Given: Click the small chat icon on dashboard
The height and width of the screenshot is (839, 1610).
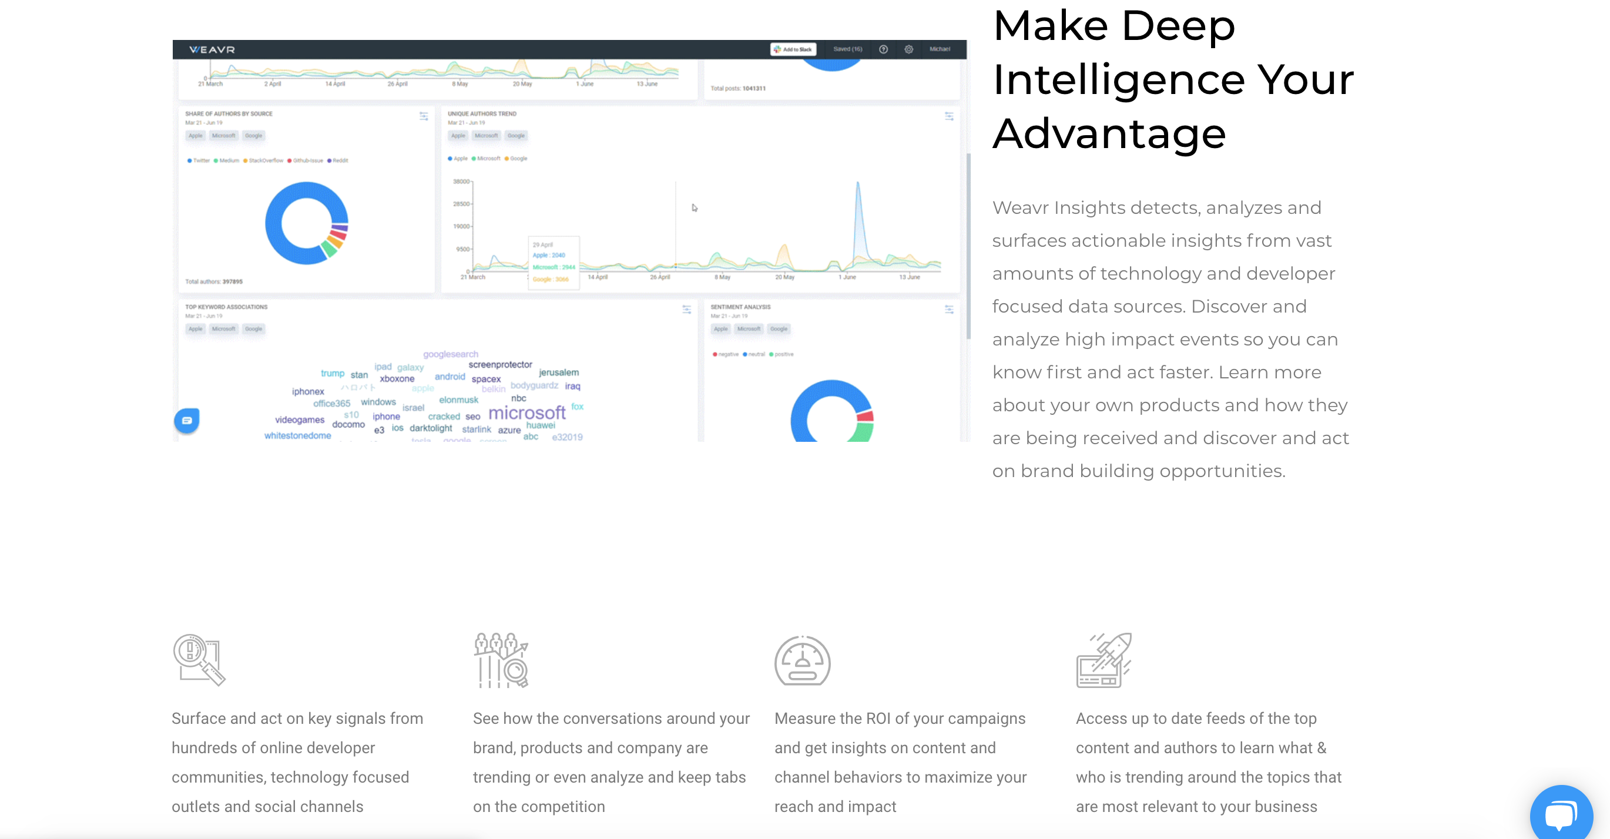Looking at the screenshot, I should tap(187, 421).
